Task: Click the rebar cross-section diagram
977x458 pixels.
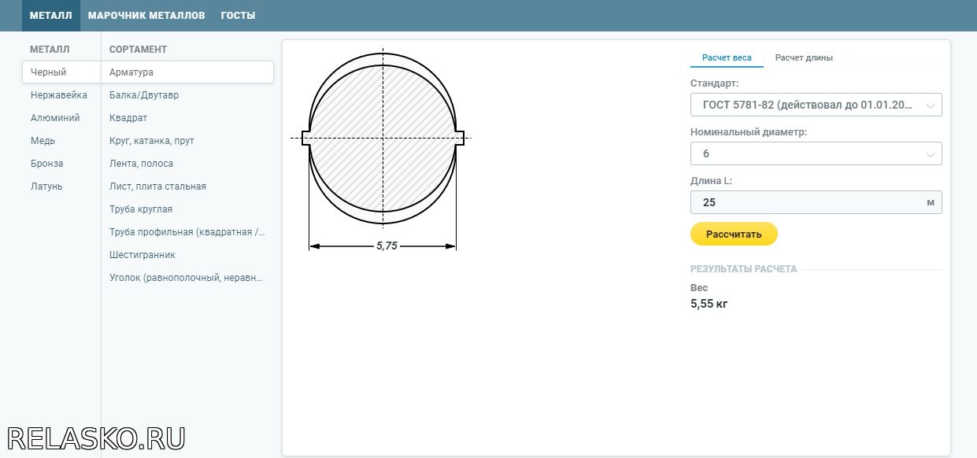Action: point(383,150)
